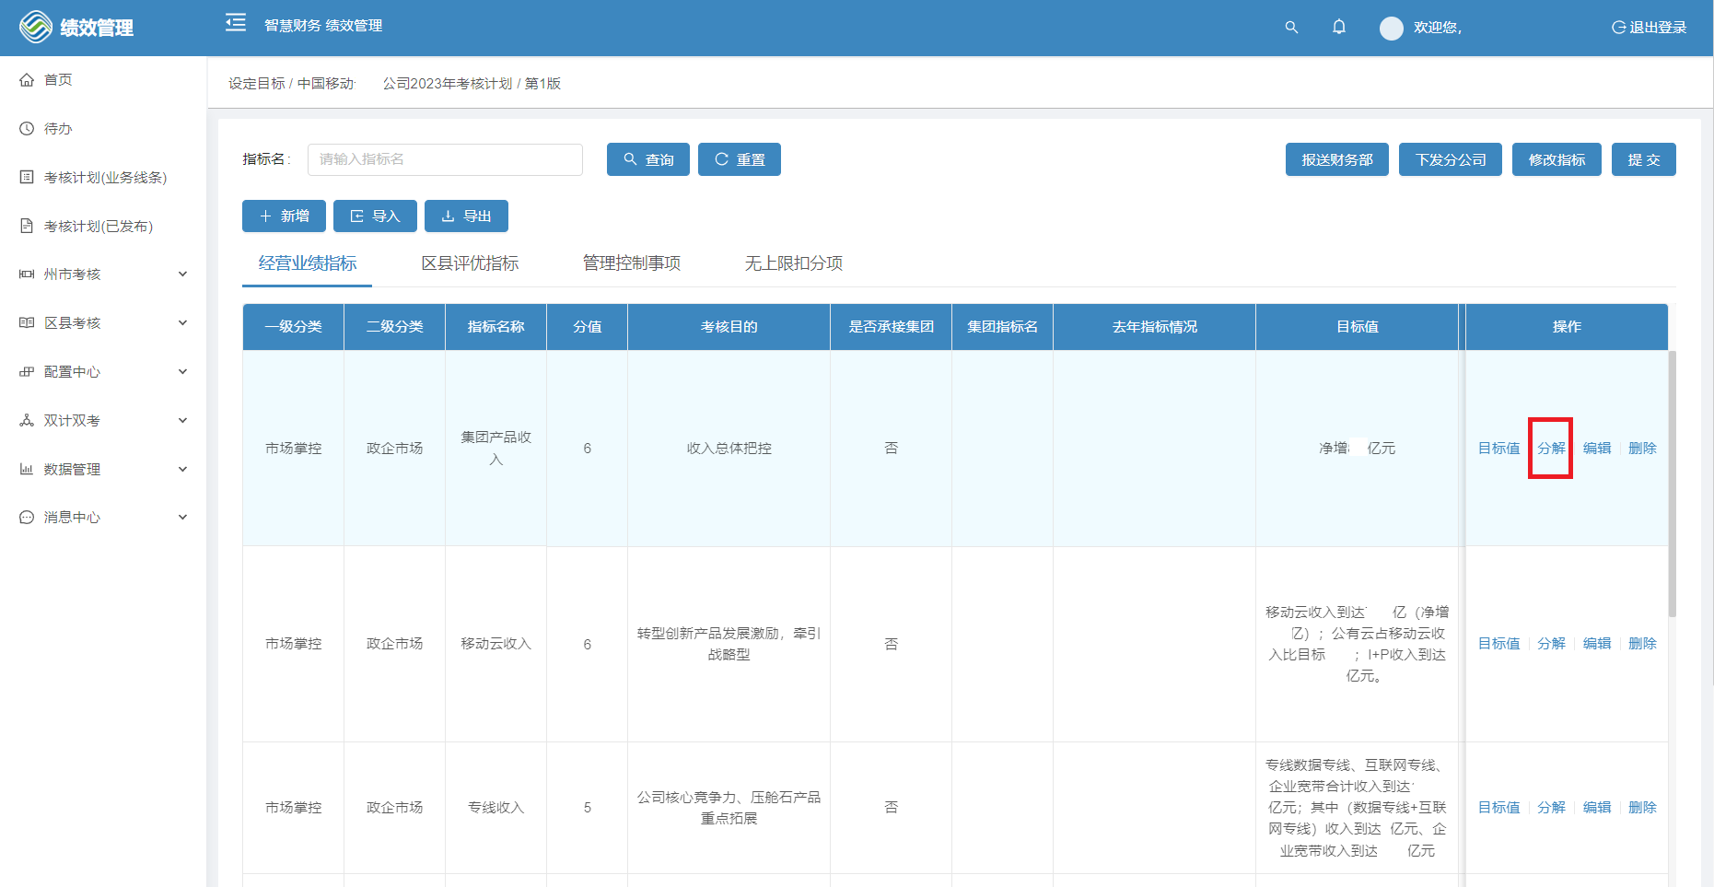Click the 绩效管理 logo icon
The height and width of the screenshot is (887, 1714).
(x=36, y=27)
